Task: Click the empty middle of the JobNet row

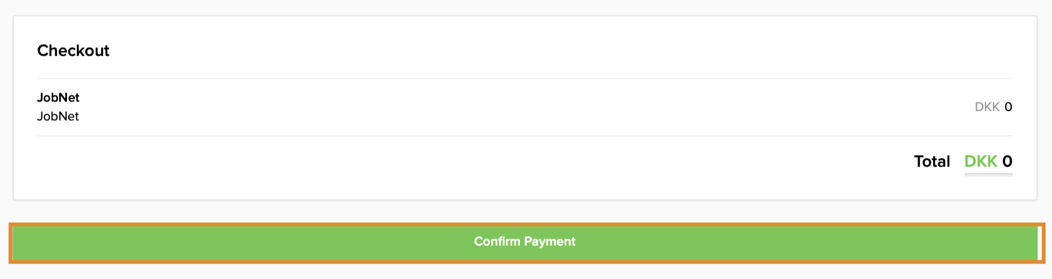Action: click(524, 107)
